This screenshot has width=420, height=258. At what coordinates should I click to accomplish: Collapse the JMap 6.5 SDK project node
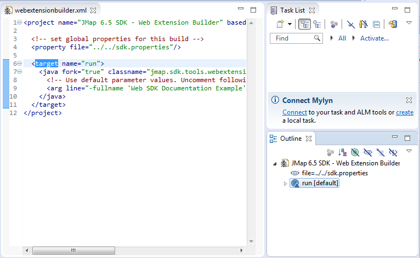click(x=275, y=163)
